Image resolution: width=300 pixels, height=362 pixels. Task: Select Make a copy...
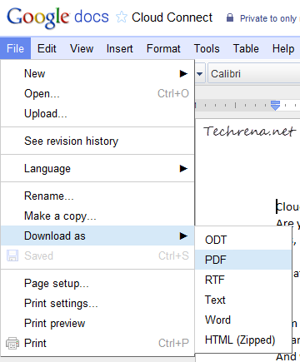click(97, 216)
